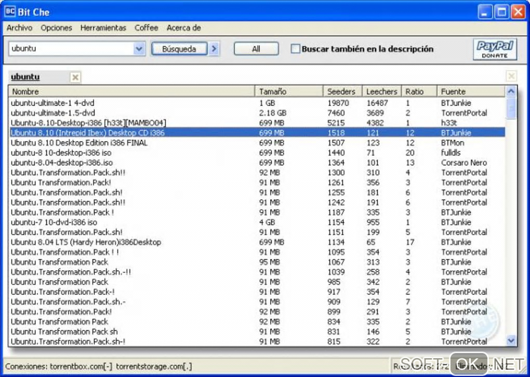Click the leechers value '955'
The width and height of the screenshot is (530, 377).
tap(373, 222)
